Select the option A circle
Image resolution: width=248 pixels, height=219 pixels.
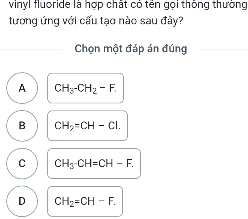click(23, 88)
